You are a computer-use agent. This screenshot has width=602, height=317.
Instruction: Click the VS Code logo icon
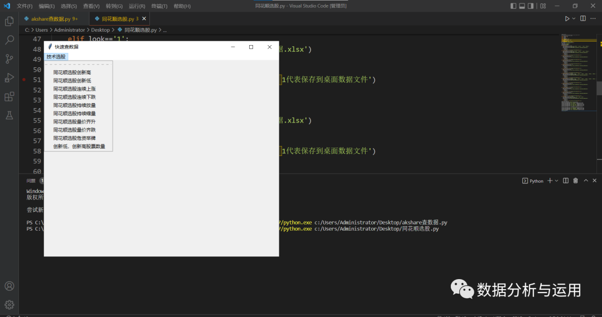(7, 6)
